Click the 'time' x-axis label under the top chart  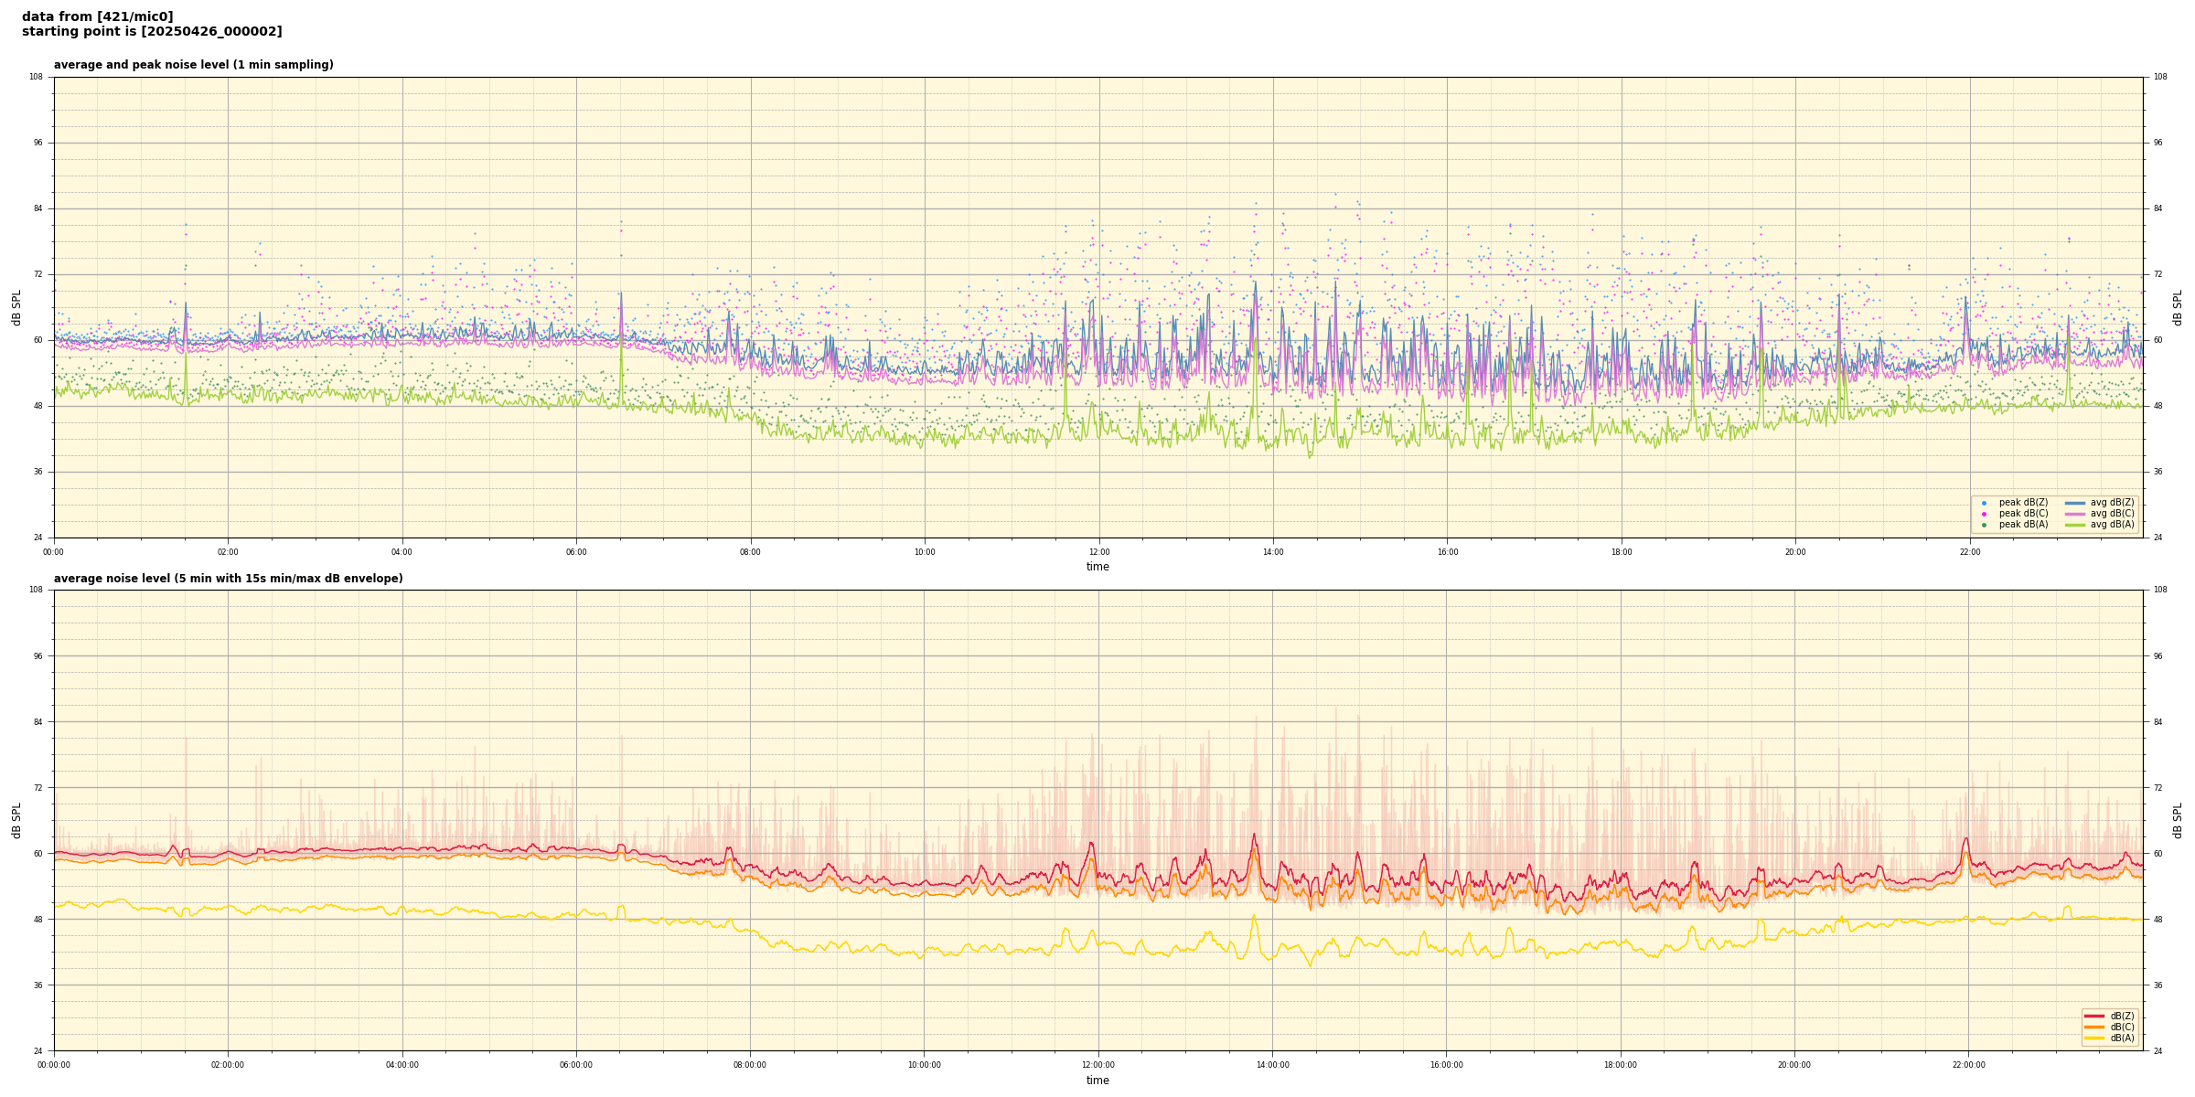(1097, 567)
